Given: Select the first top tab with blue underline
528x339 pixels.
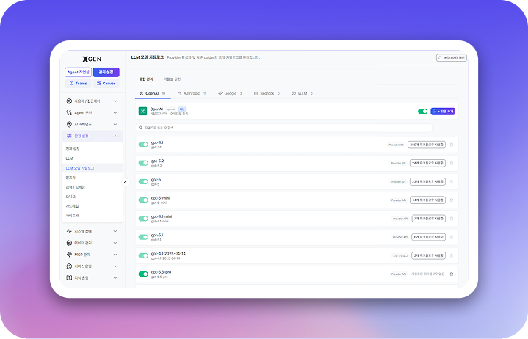Looking at the screenshot, I should [x=146, y=79].
